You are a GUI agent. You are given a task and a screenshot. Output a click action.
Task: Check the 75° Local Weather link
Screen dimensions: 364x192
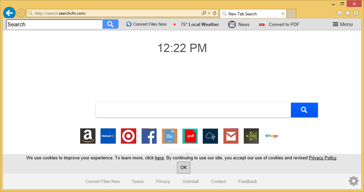click(x=196, y=24)
